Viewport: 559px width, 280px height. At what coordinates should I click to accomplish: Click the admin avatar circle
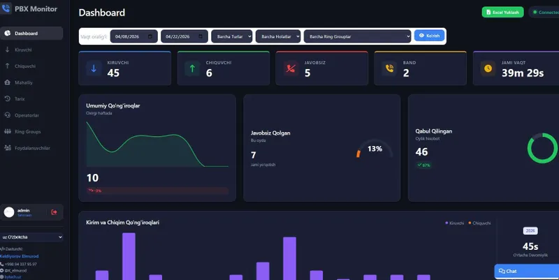pos(9,212)
